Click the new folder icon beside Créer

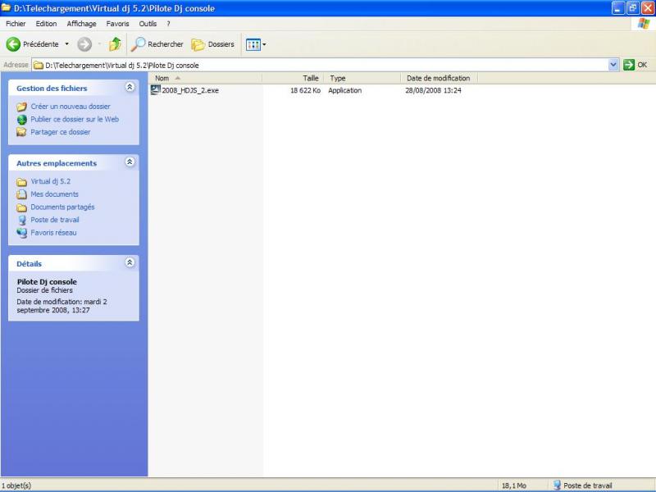tap(22, 107)
